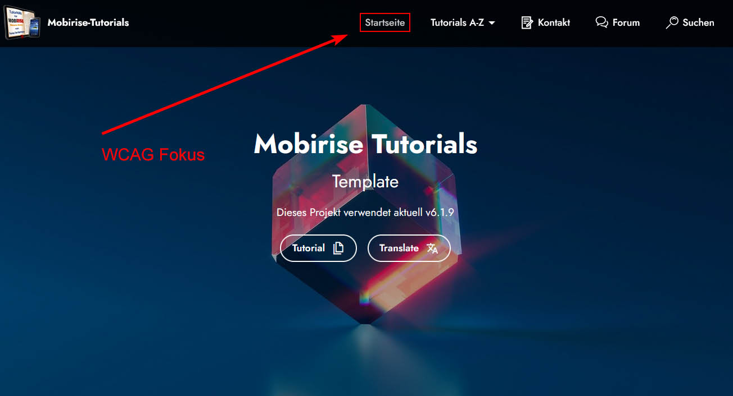Viewport: 733px width, 396px height.
Task: Click the red WCAG Fokus annotation label
Action: pyautogui.click(x=153, y=154)
